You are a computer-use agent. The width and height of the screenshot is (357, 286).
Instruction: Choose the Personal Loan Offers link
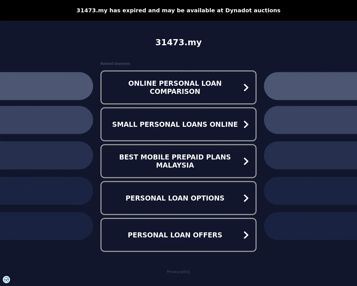point(178,235)
